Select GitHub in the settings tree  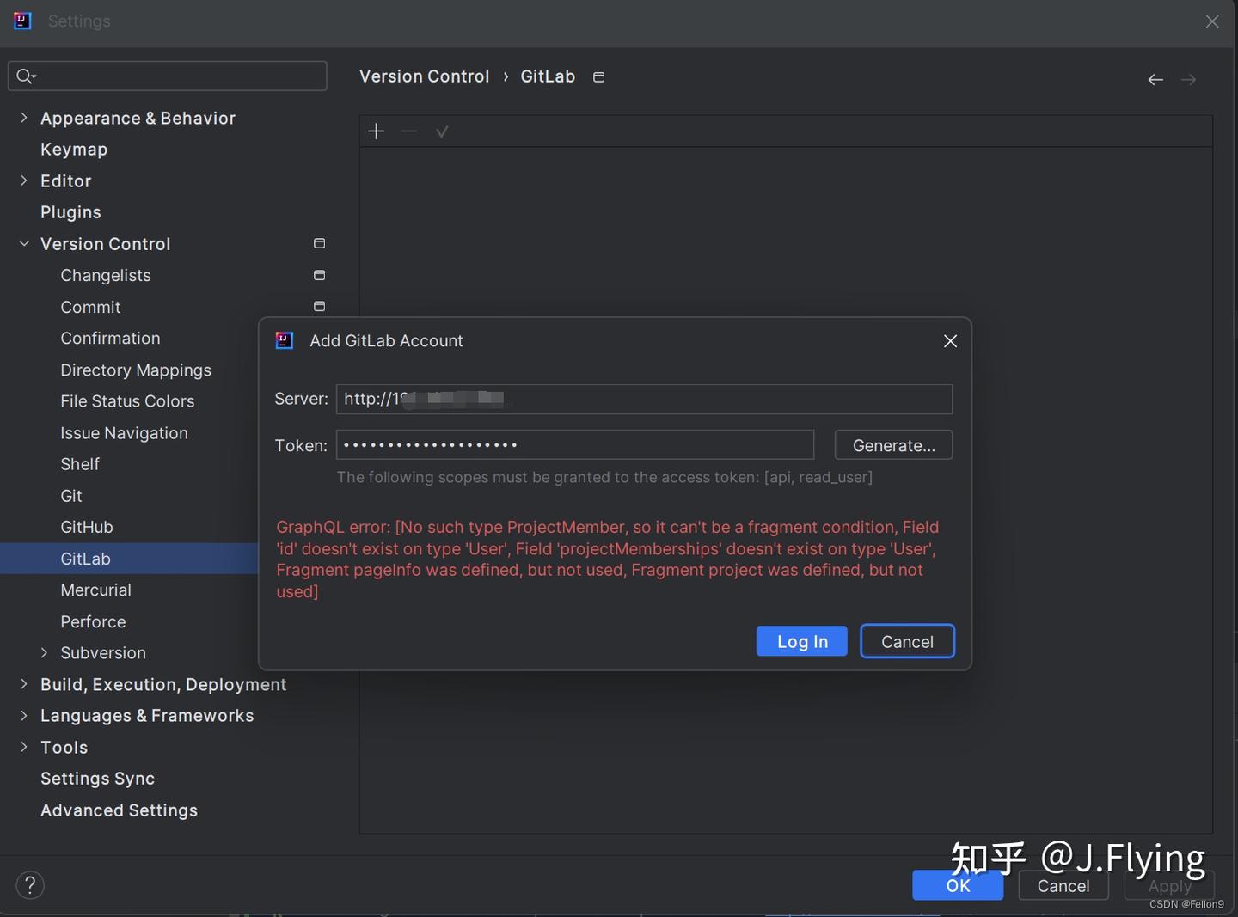87,527
